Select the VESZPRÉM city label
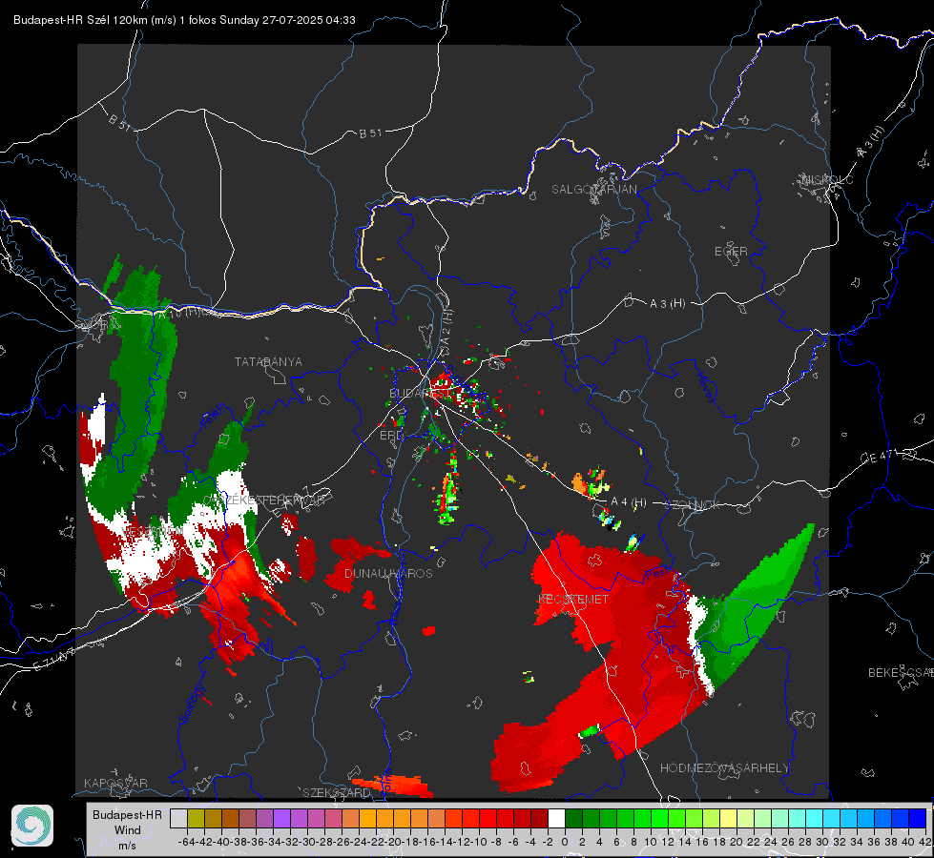Screen dimensions: 934x858 click(152, 530)
